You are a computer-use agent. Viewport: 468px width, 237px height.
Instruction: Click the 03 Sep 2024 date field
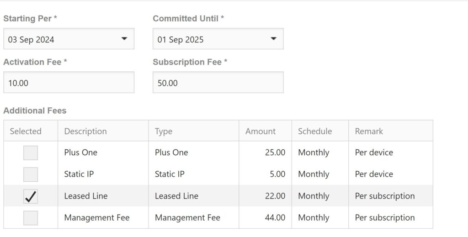[x=59, y=39]
